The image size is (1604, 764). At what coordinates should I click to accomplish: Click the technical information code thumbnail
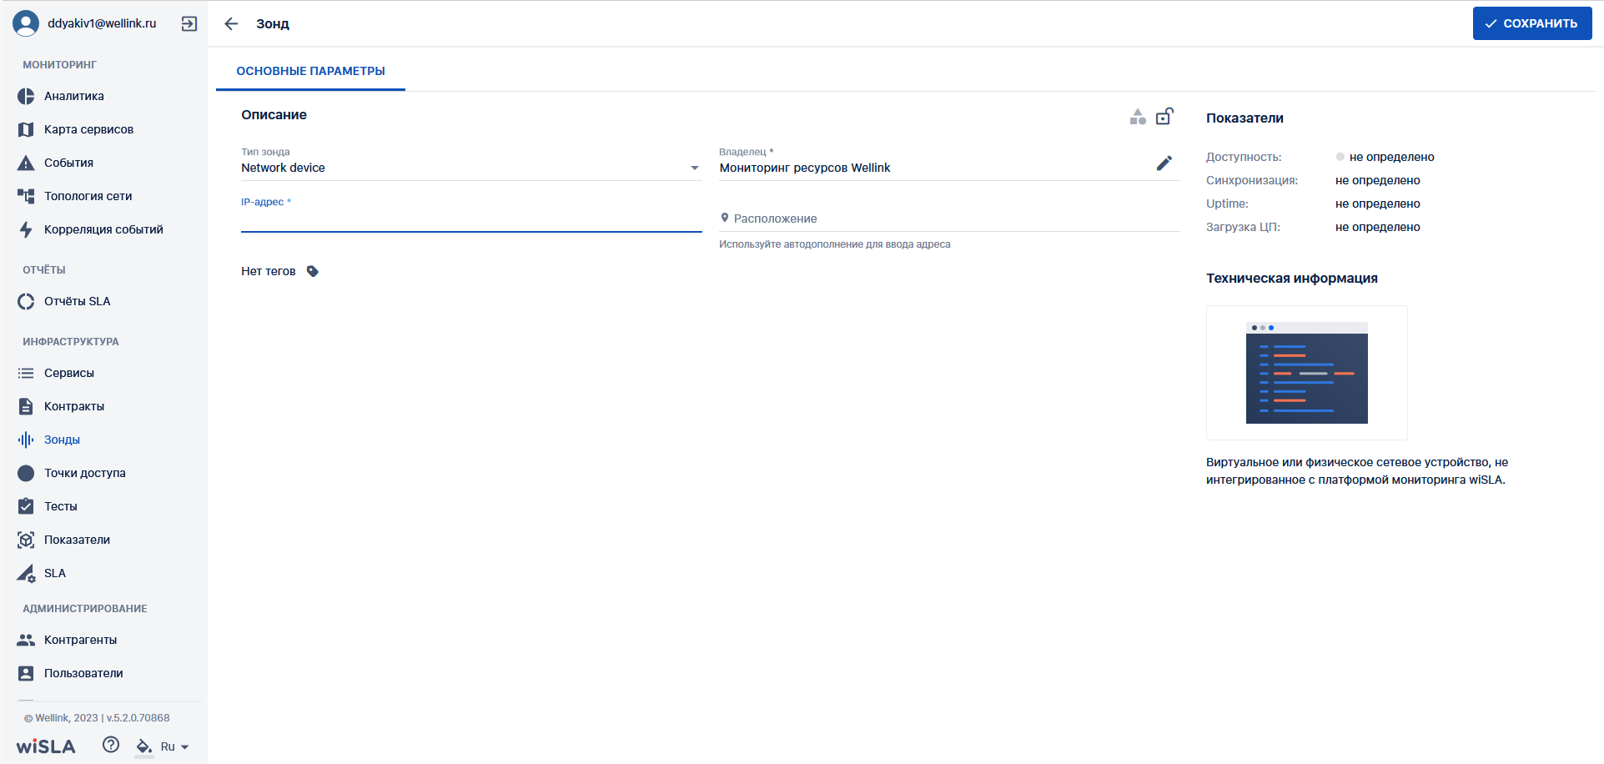[1306, 373]
